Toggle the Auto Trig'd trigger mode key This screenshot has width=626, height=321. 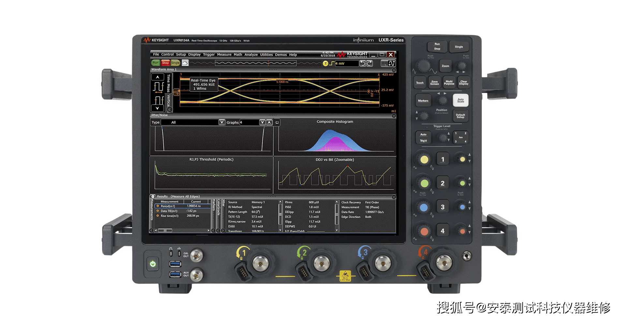[423, 137]
